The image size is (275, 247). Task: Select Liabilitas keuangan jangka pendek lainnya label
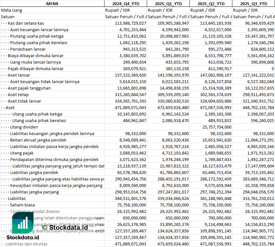52,133
